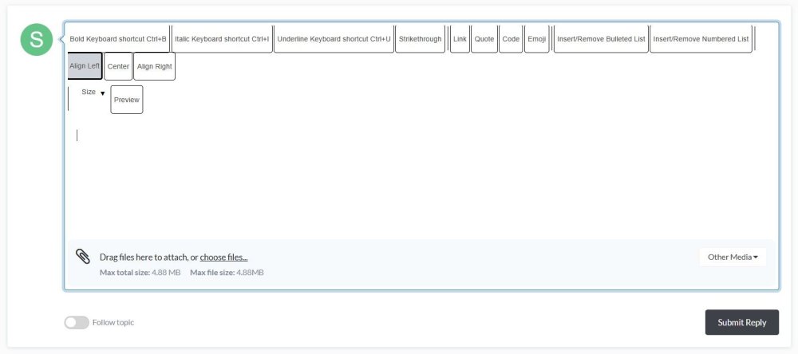
Task: Insert a Code block
Action: [511, 39]
